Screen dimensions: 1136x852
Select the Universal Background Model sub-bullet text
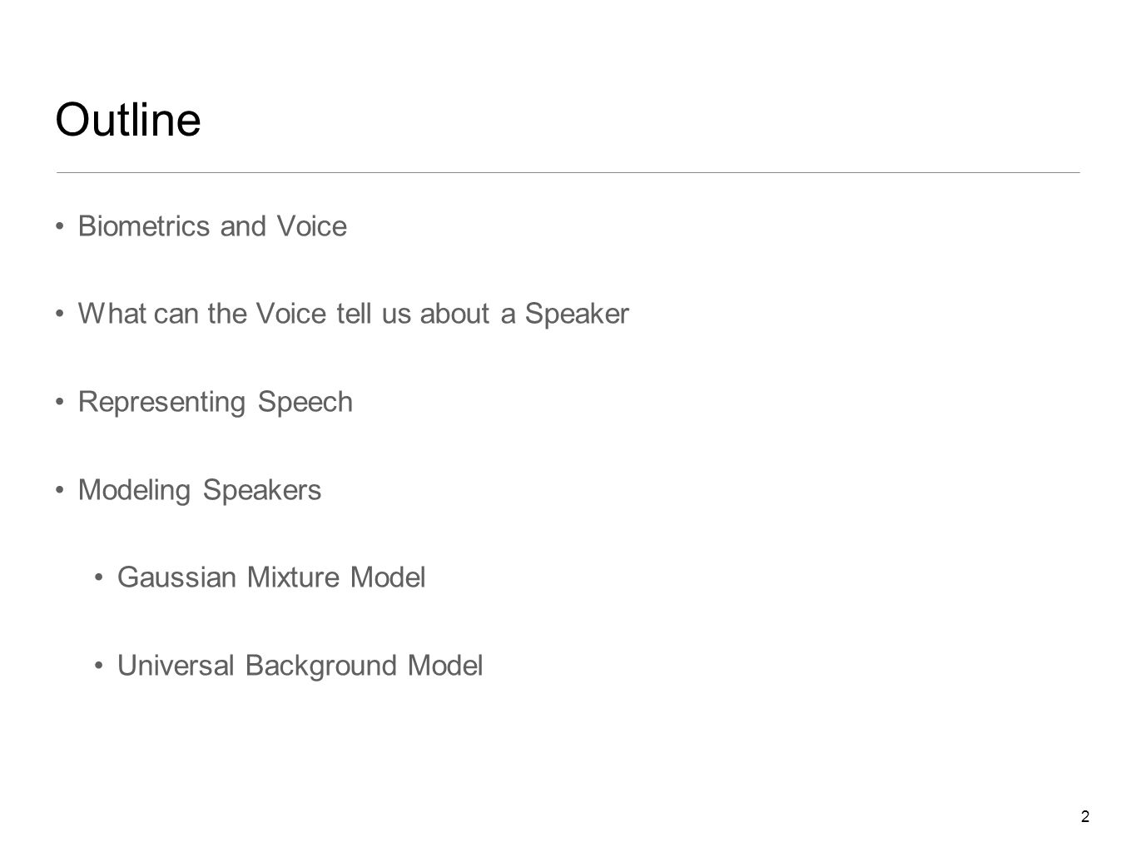[x=300, y=666]
